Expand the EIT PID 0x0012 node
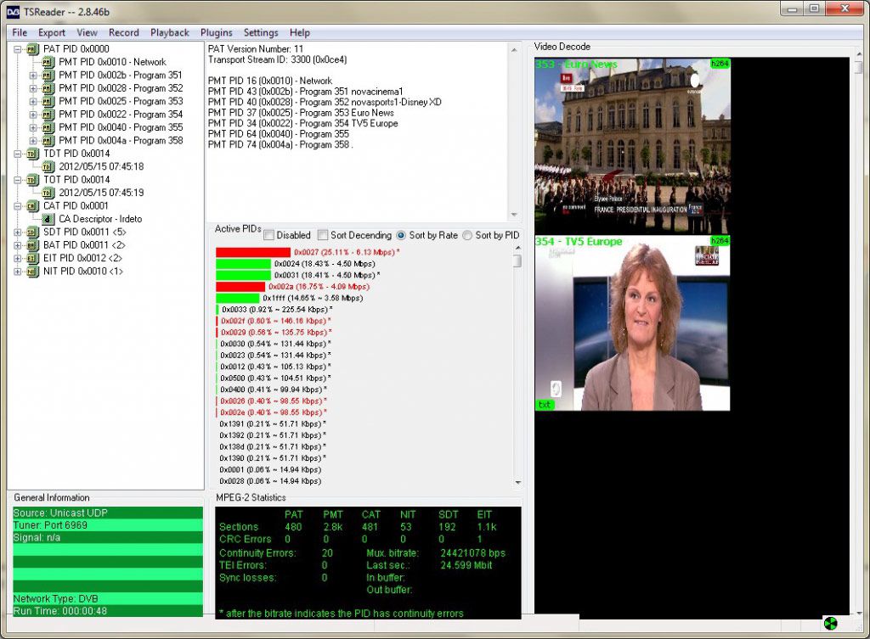This screenshot has width=870, height=639. (17, 258)
